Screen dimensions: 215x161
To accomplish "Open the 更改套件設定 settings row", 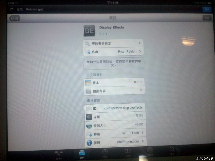I will pos(114,43).
